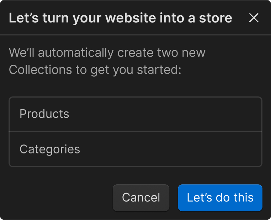The image size is (271, 220).
Task: Click the automatic Collections description text
Action: click(x=107, y=61)
